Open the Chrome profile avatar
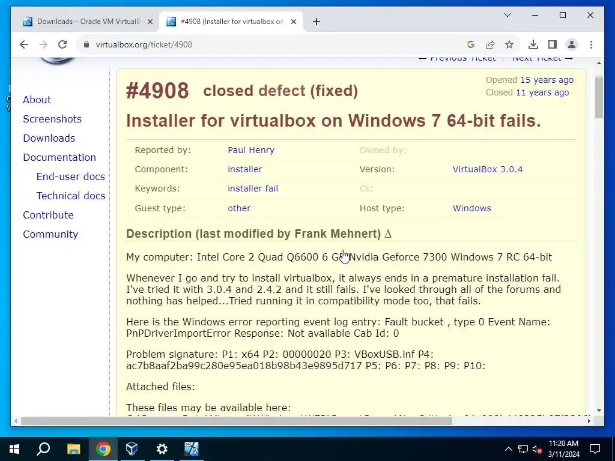This screenshot has height=461, width=615. click(572, 44)
